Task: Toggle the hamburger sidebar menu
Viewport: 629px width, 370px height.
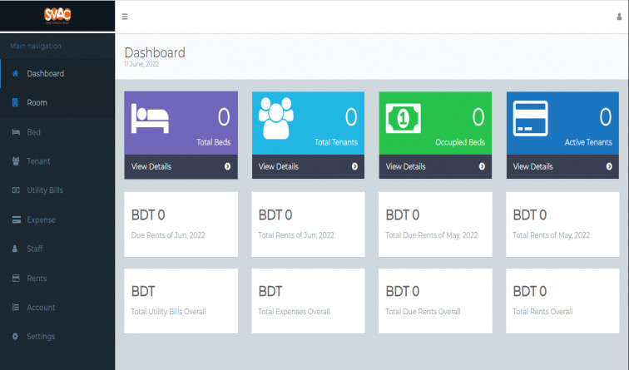Action: pos(125,17)
